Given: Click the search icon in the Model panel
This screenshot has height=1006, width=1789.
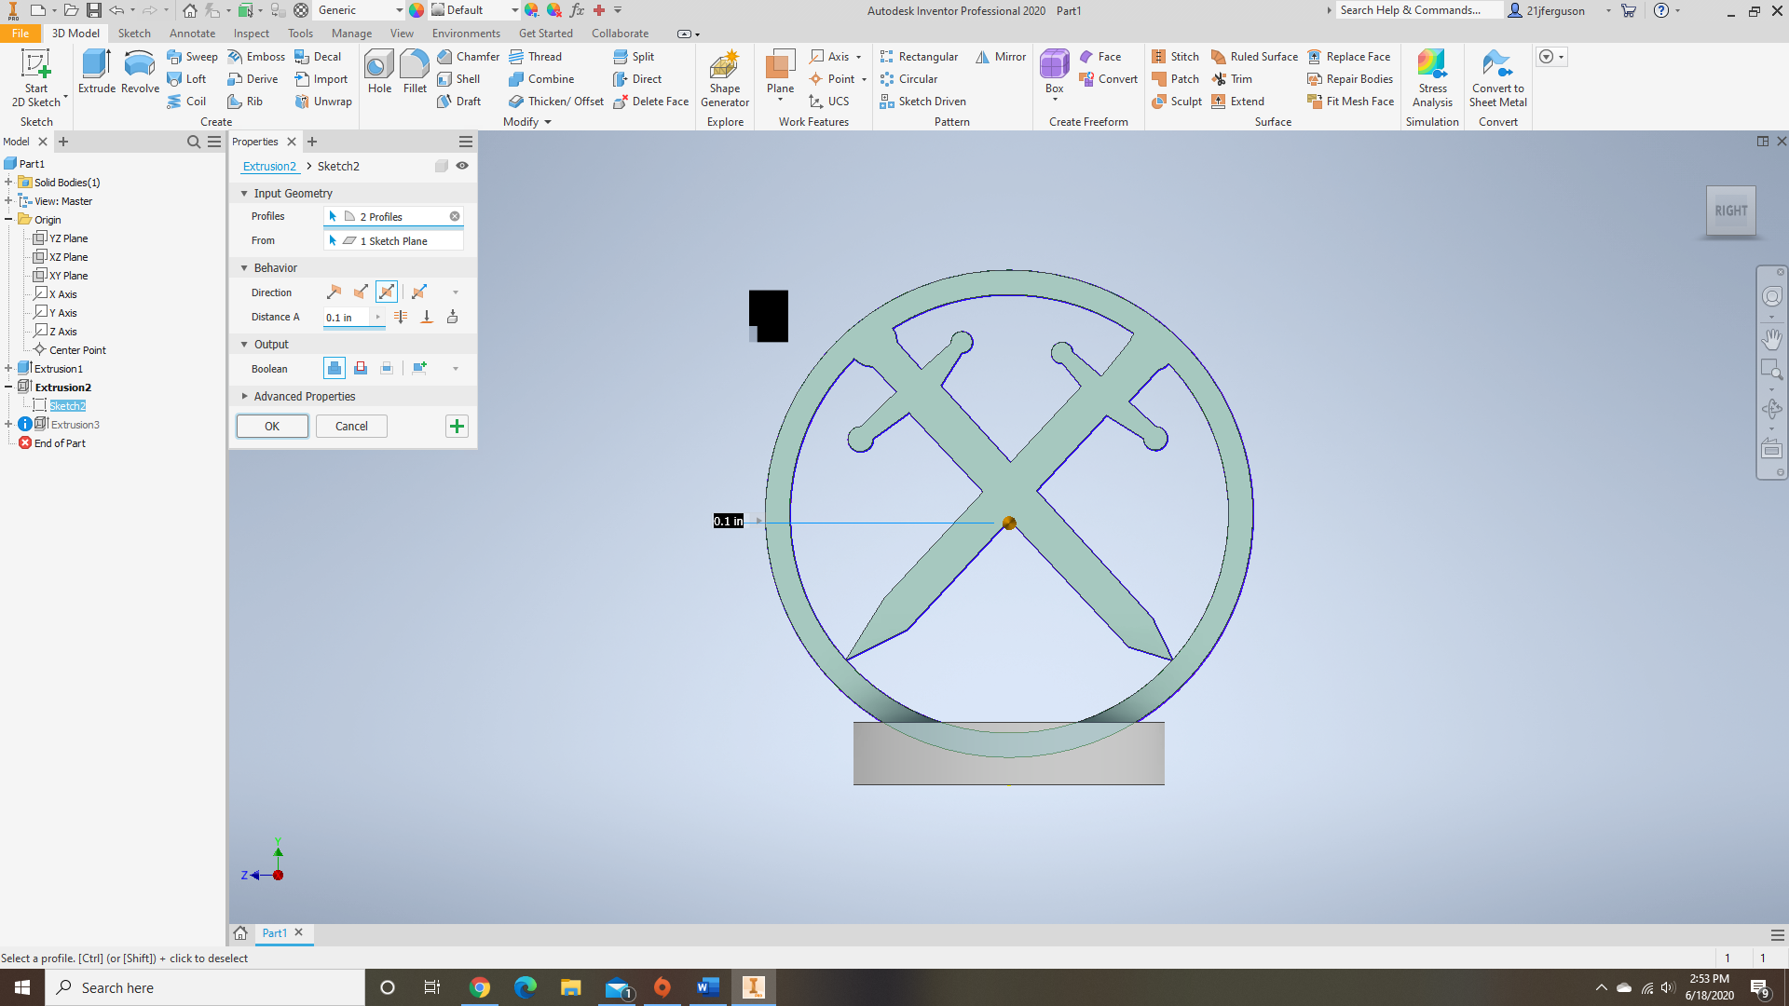Looking at the screenshot, I should pyautogui.click(x=194, y=142).
